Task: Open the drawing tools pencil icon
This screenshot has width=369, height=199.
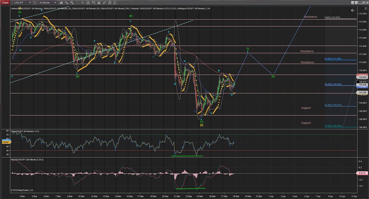Action: (66, 3)
